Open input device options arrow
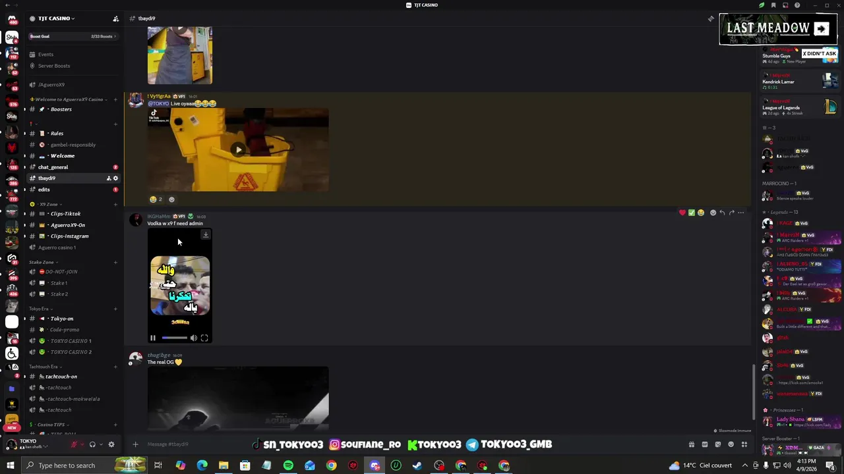The image size is (844, 474). (x=82, y=444)
